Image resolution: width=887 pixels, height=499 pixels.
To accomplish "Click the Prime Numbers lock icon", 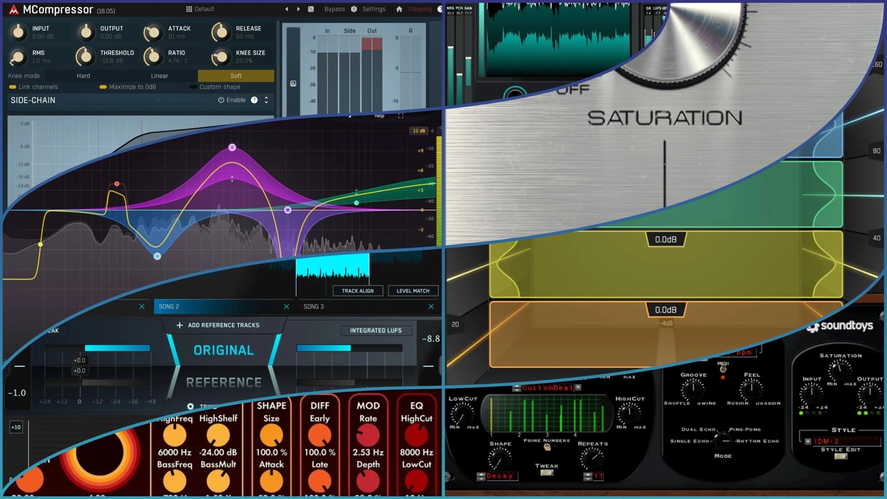I will 547,447.
